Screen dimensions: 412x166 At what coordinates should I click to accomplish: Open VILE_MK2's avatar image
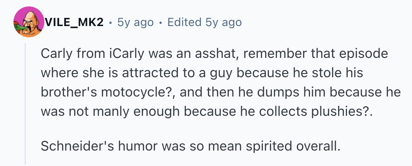pyautogui.click(x=29, y=22)
